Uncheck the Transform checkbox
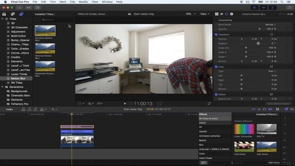The image size is (295, 166). 216,35
